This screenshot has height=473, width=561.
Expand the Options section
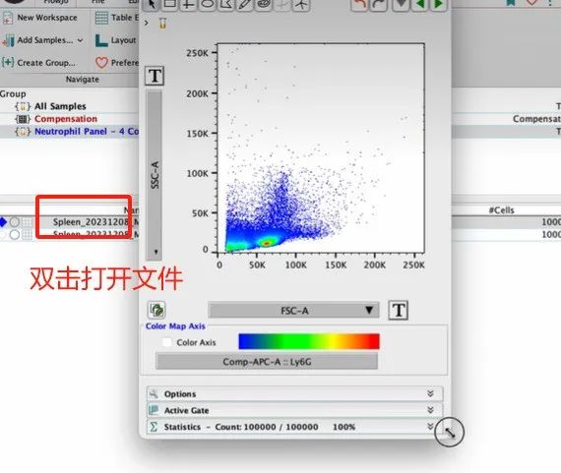(x=295, y=393)
